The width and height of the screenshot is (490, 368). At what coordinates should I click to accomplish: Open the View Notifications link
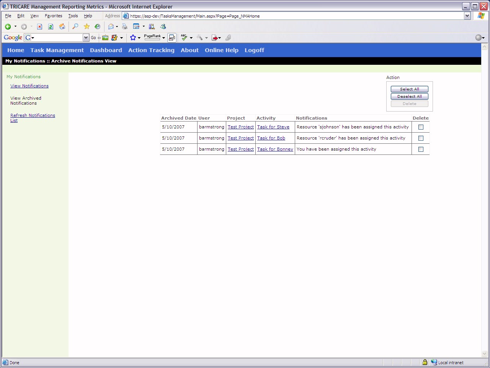(29, 86)
